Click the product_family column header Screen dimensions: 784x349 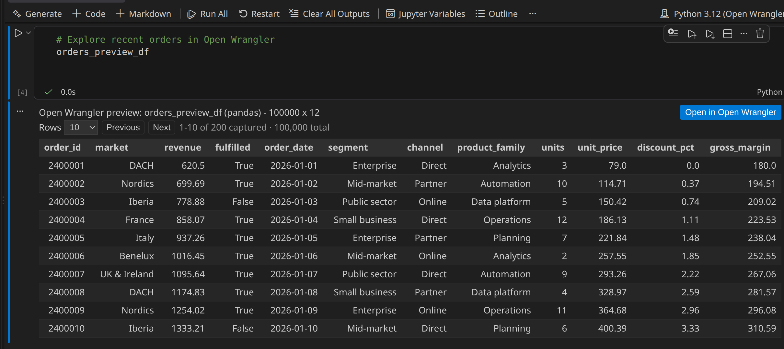(x=491, y=148)
